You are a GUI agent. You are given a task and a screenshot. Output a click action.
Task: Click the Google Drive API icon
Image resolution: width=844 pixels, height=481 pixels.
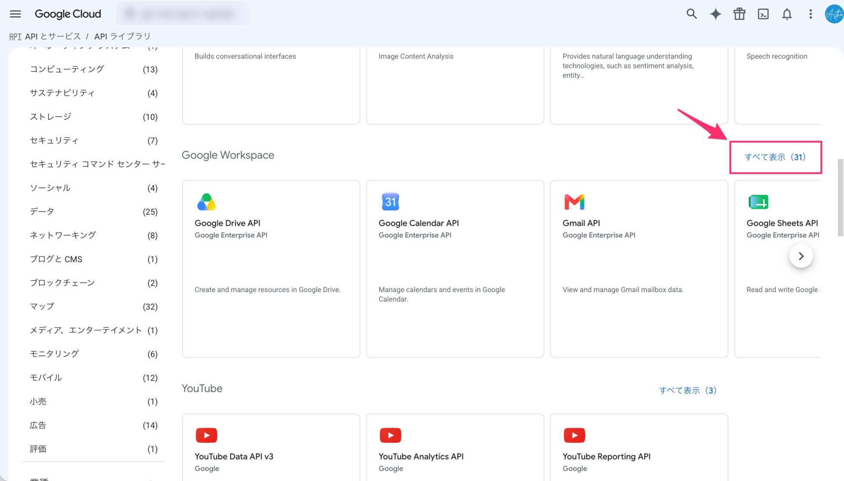click(206, 202)
